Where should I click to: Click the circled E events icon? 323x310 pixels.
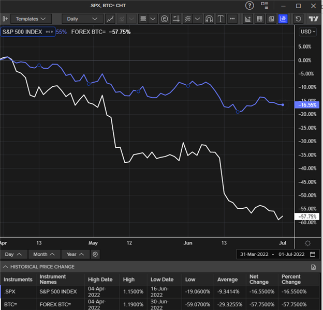click(x=165, y=19)
